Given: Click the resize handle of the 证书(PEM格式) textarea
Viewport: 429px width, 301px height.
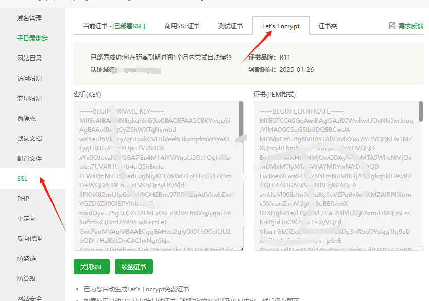Looking at the screenshot, I should click(x=420, y=248).
